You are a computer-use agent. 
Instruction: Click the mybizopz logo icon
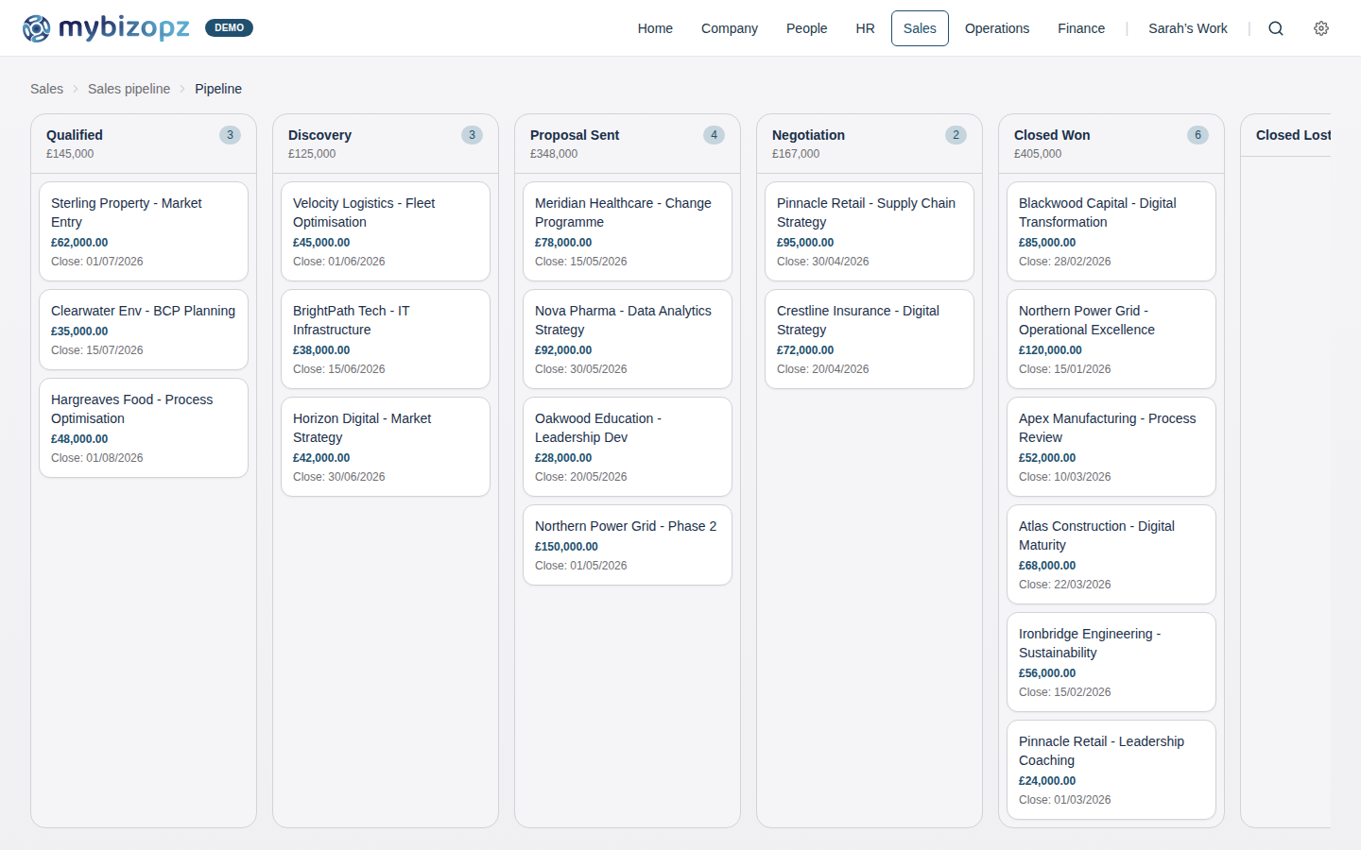point(36,28)
